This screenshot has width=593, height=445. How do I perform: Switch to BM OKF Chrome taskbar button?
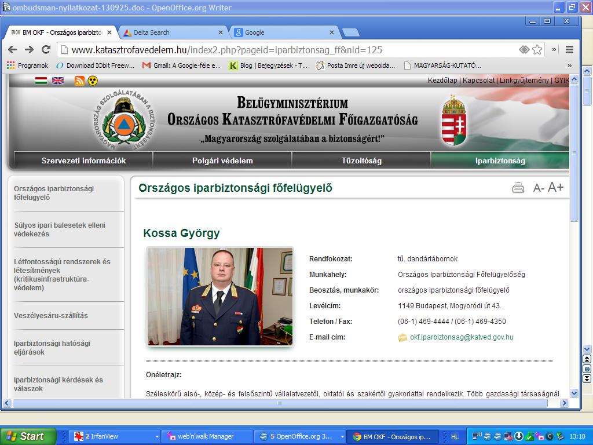pos(392,436)
